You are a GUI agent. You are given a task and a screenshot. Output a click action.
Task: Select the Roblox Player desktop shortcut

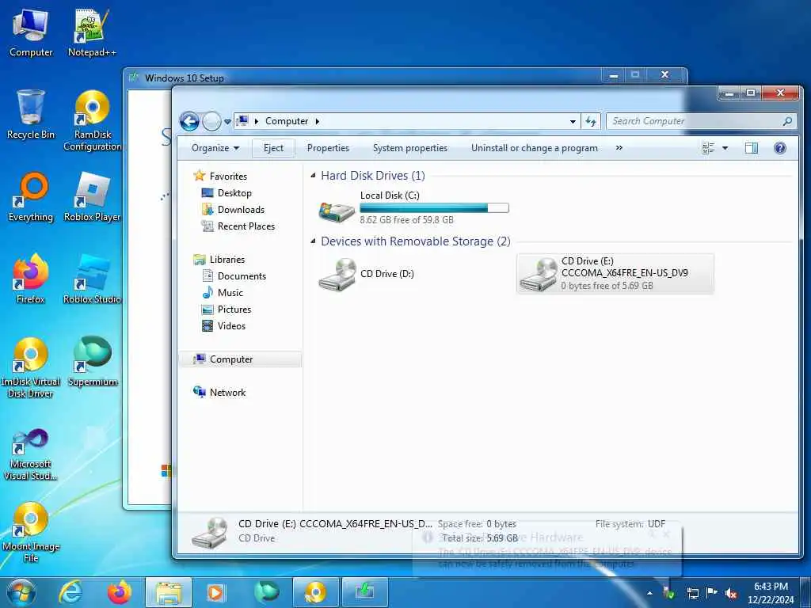(x=92, y=197)
